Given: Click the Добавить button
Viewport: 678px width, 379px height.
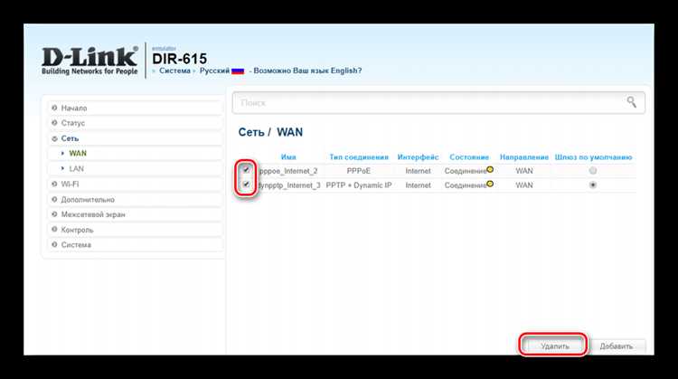Looking at the screenshot, I should [617, 346].
